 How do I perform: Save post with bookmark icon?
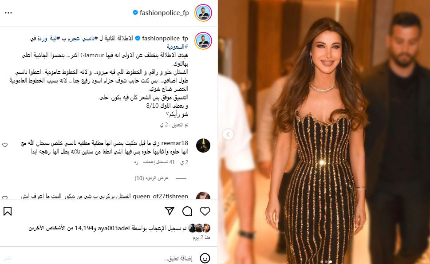pyautogui.click(x=8, y=211)
